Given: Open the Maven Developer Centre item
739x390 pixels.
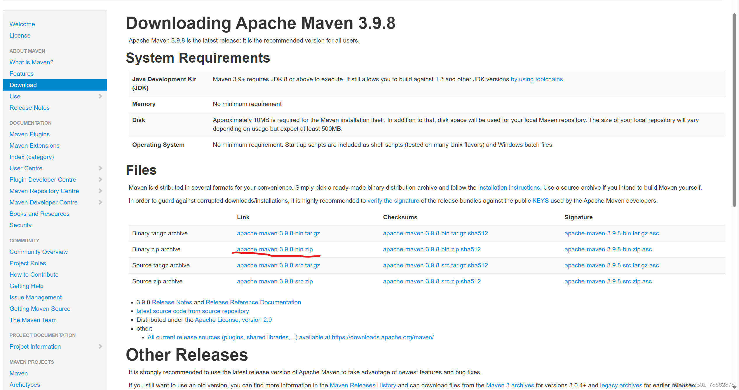Looking at the screenshot, I should [43, 202].
